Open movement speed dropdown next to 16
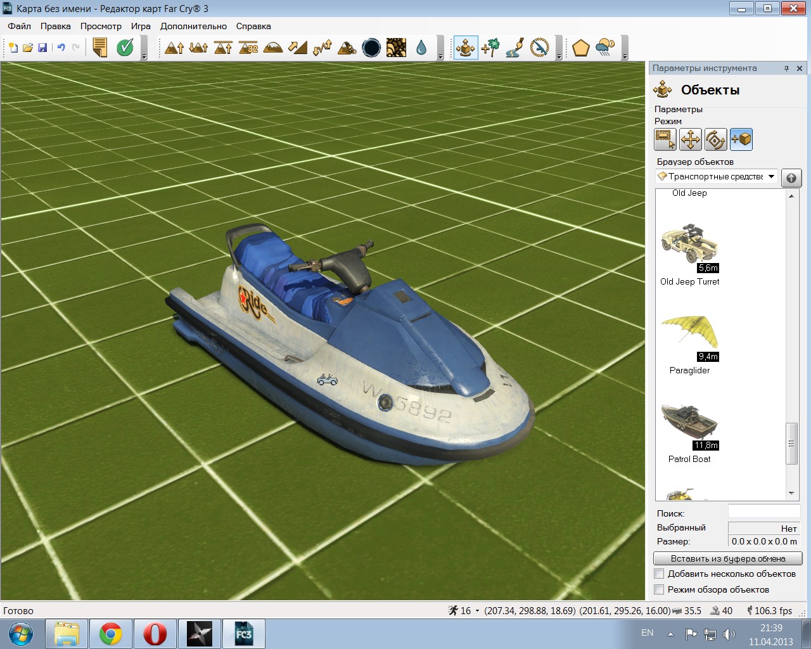811x649 pixels. (477, 611)
